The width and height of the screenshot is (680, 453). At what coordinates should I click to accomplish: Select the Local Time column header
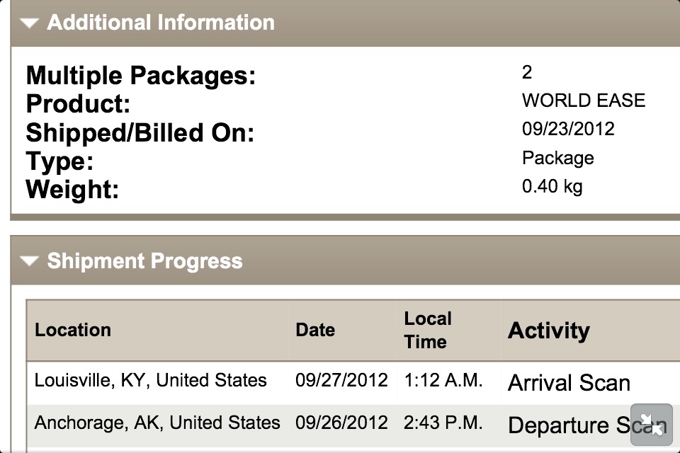click(x=427, y=330)
